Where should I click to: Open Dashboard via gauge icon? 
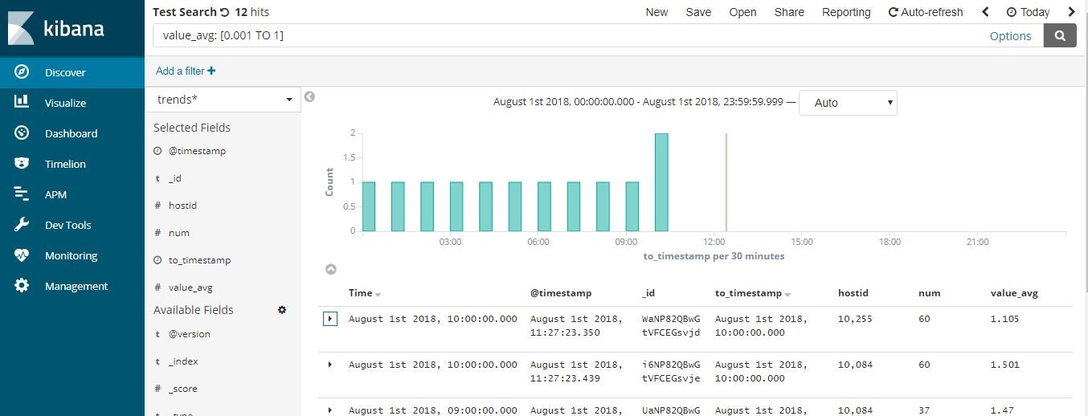click(22, 133)
